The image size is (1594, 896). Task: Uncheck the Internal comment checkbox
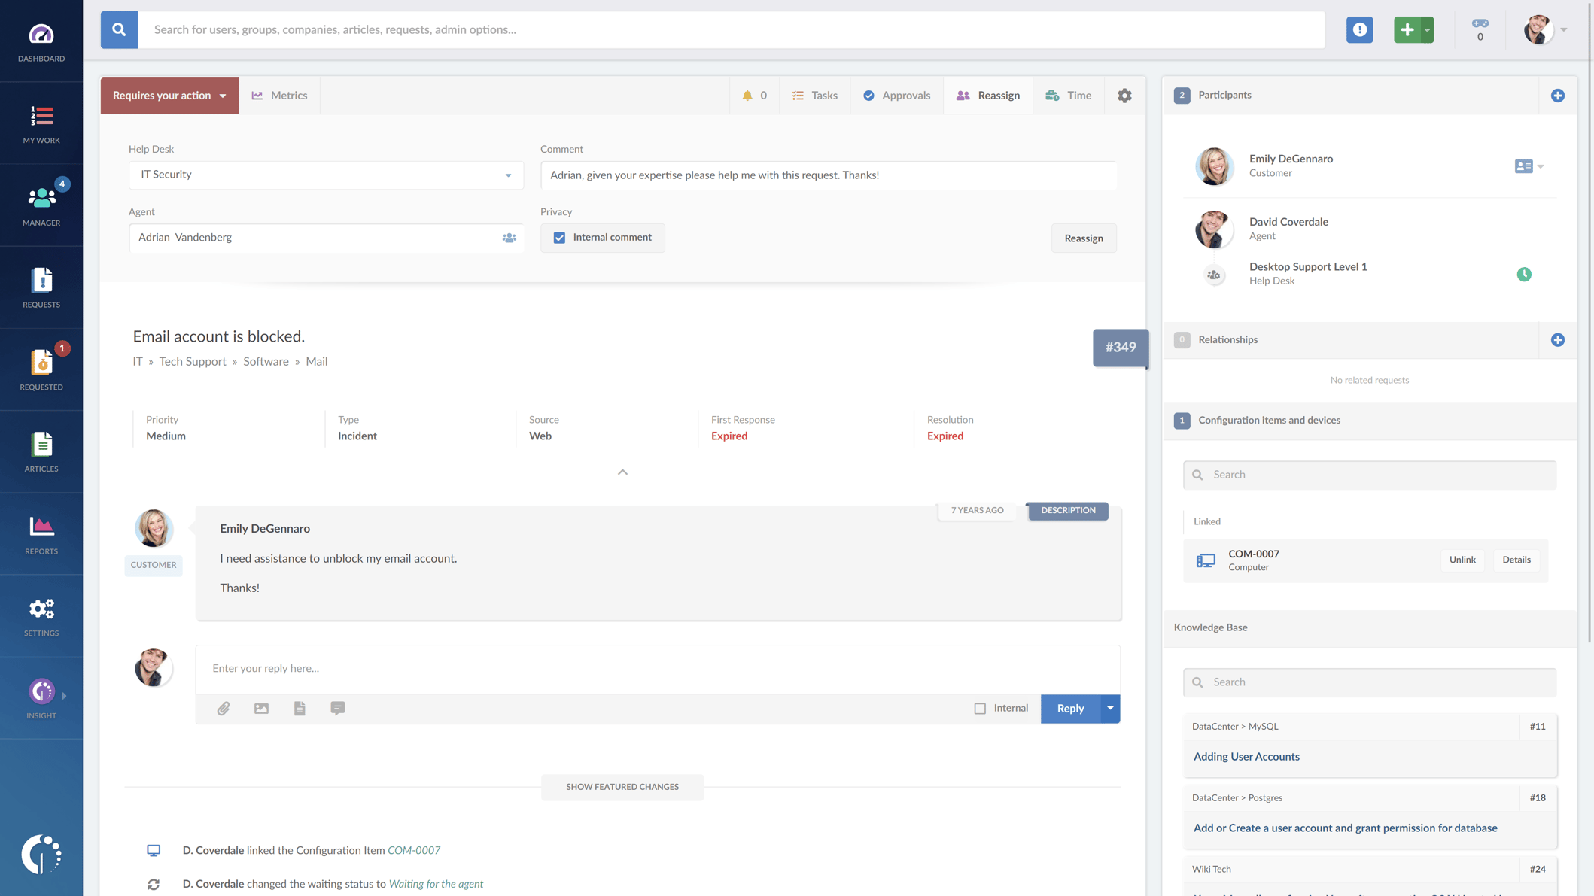(559, 237)
